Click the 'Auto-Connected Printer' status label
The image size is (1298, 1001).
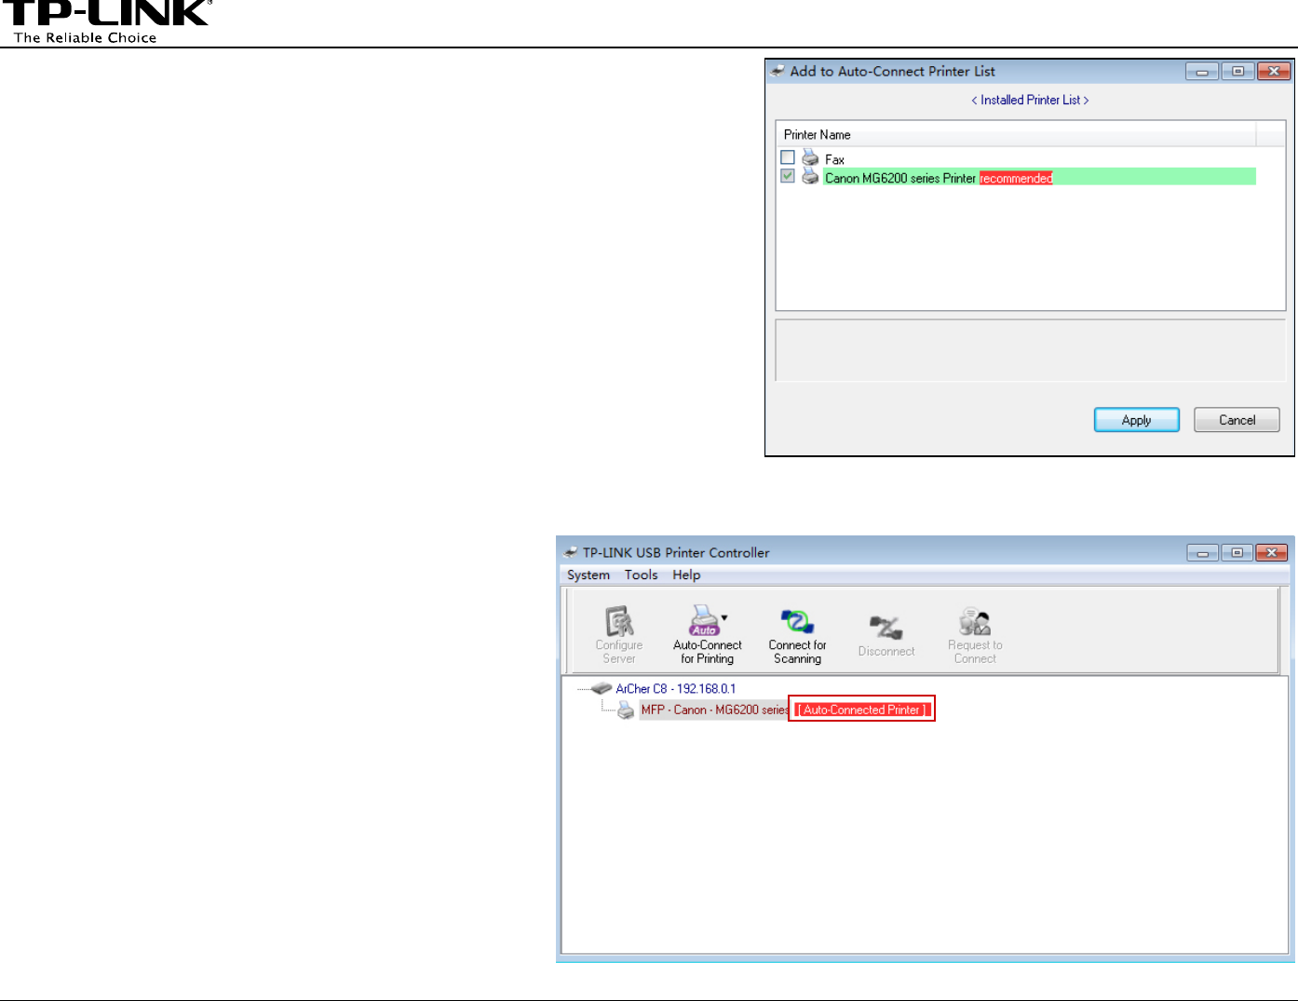[862, 710]
